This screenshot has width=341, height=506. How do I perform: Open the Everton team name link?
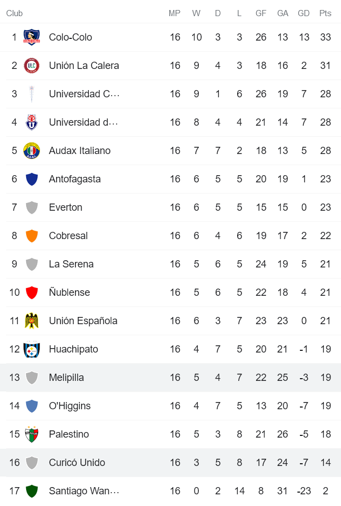click(66, 207)
